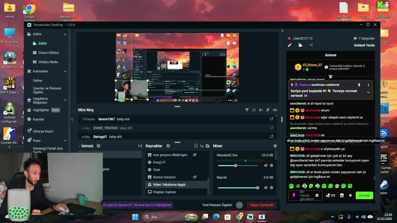Open Google Chrome from the taskbar
Viewport: 397px width, 223px height.
point(239,217)
